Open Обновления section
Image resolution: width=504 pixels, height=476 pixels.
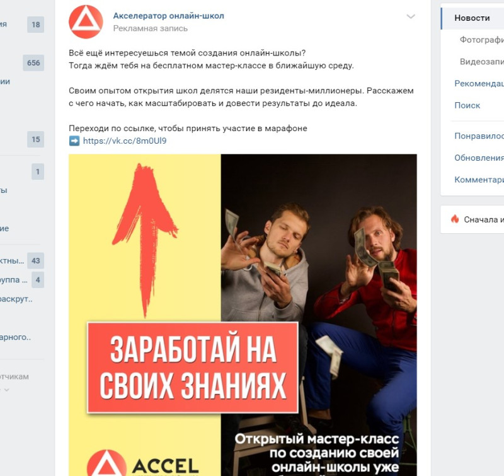pyautogui.click(x=479, y=158)
